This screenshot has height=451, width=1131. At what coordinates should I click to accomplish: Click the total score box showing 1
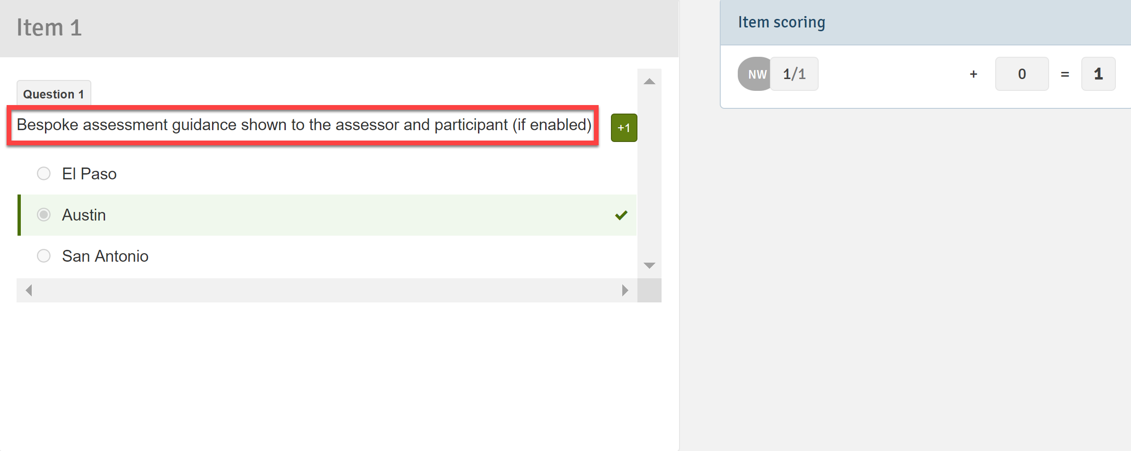[x=1098, y=74]
